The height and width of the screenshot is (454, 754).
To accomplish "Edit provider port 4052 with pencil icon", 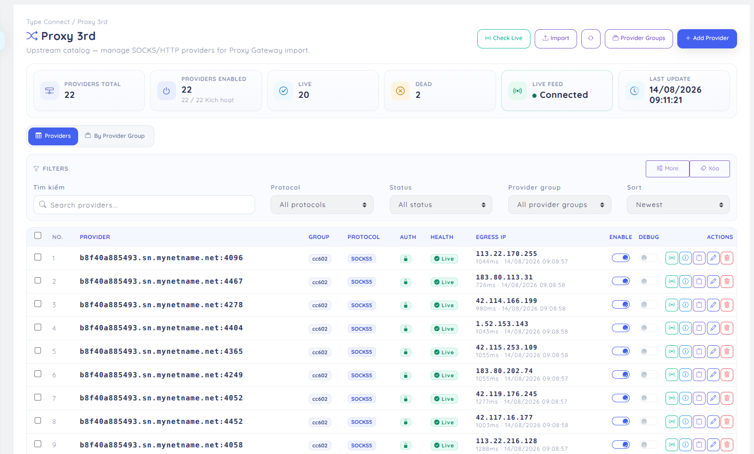I will tap(713, 398).
